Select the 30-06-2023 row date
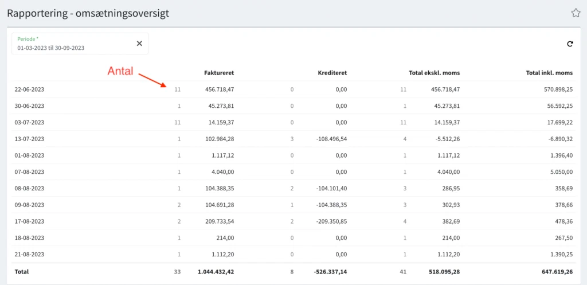 pos(30,106)
